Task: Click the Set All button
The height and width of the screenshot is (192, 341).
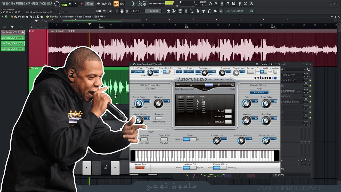Action: coord(228,111)
